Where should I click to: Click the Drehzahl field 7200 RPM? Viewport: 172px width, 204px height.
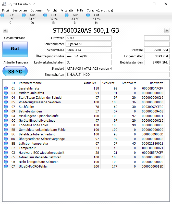157,50
